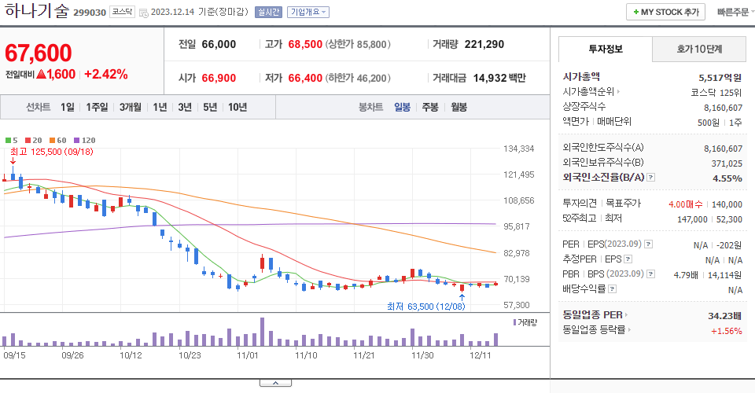This screenshot has width=755, height=393.
Task: Click the current price 67,600
Action: coord(39,53)
